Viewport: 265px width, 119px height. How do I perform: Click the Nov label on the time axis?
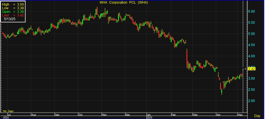click(104, 115)
